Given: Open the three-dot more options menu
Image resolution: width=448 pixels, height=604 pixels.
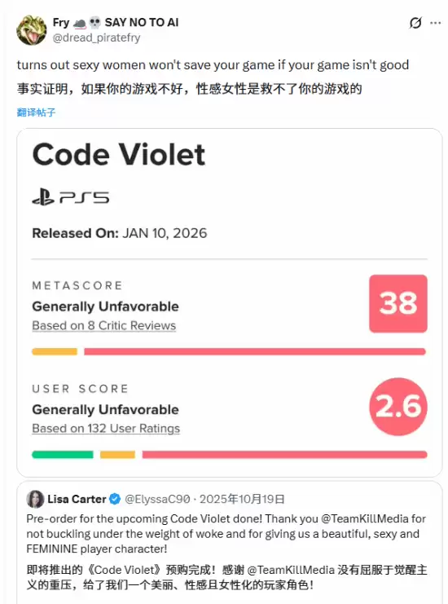Looking at the screenshot, I should pos(435,23).
